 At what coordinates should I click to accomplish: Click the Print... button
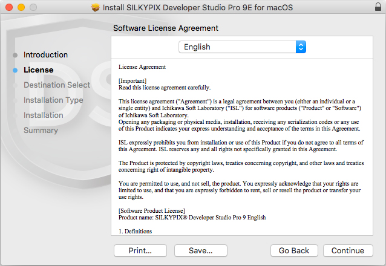[140, 250]
